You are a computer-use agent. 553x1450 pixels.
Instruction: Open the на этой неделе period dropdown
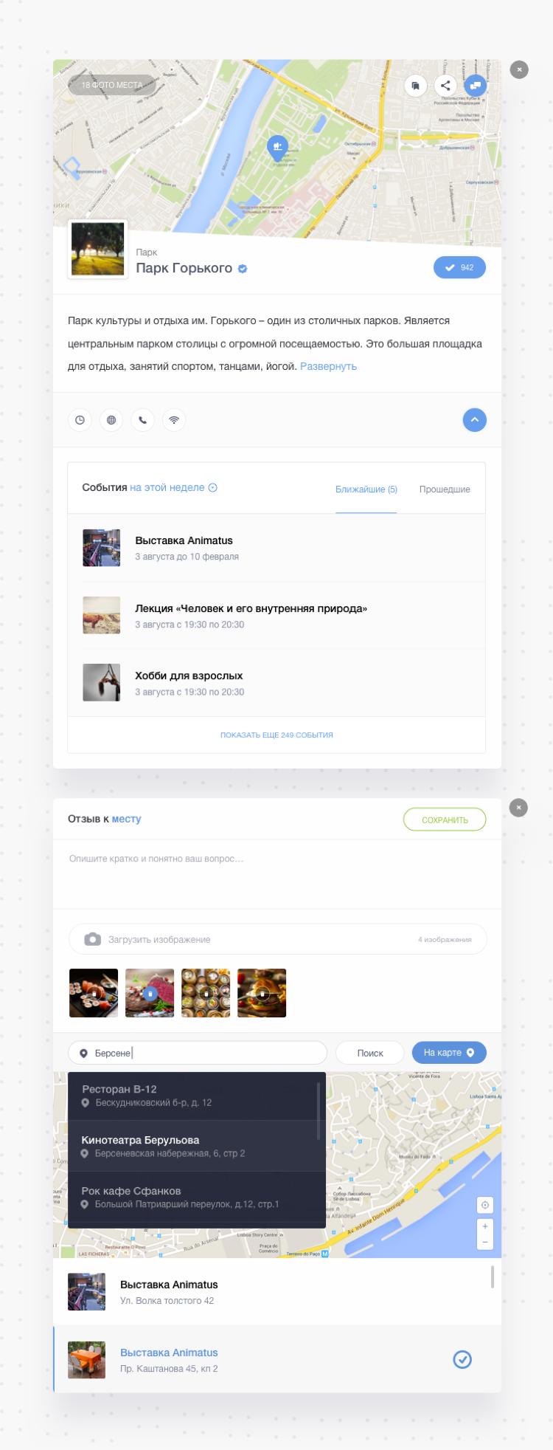(x=173, y=487)
